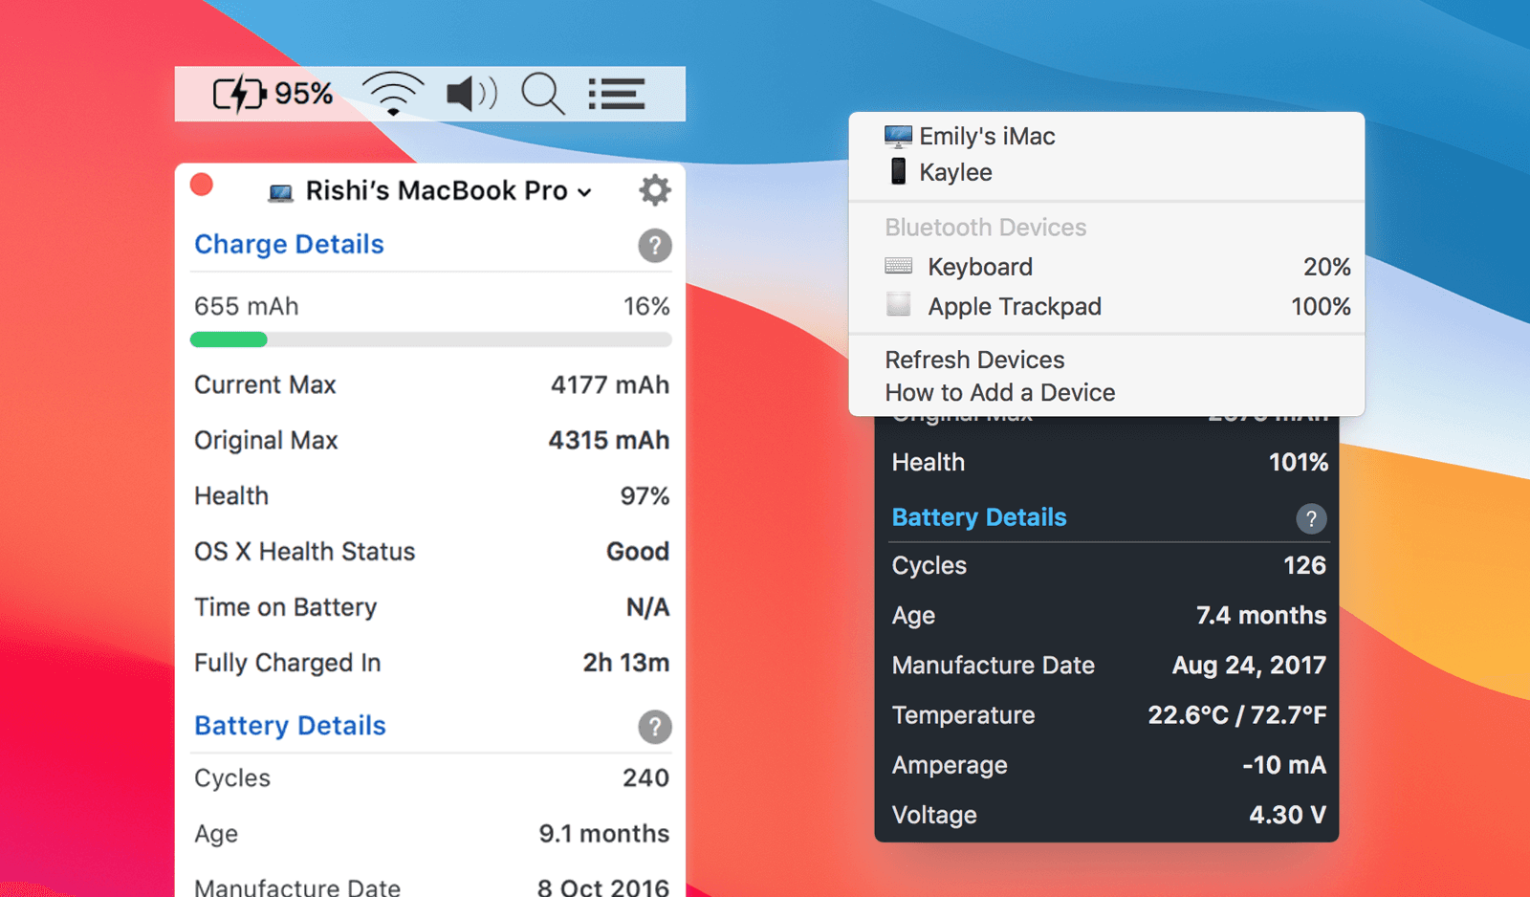
Task: Click Battery Details heading in light panel
Action: pos(290,726)
